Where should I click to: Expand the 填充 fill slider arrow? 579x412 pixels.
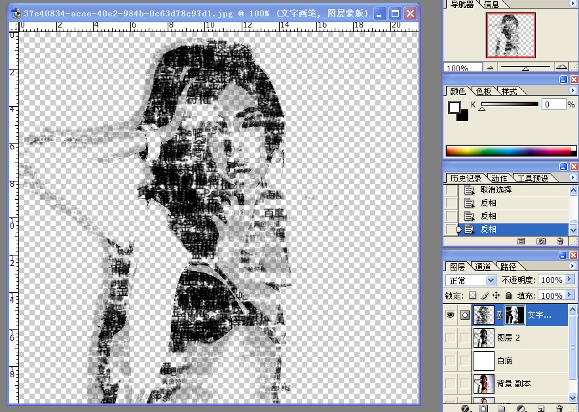tap(569, 295)
